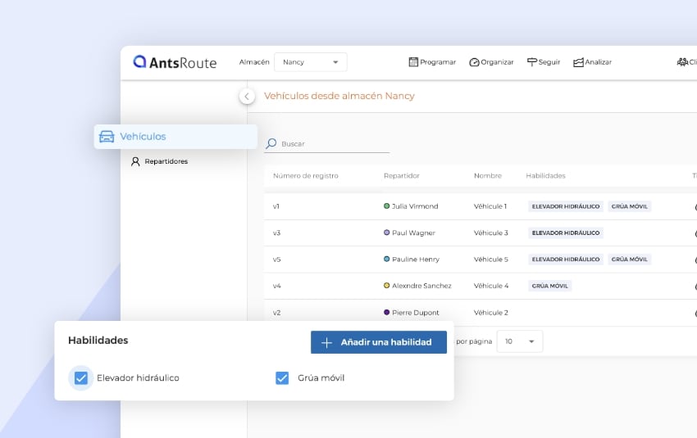Screen dimensions: 697x438
Task: Click the AntsRoute logo icon
Action: tap(140, 61)
